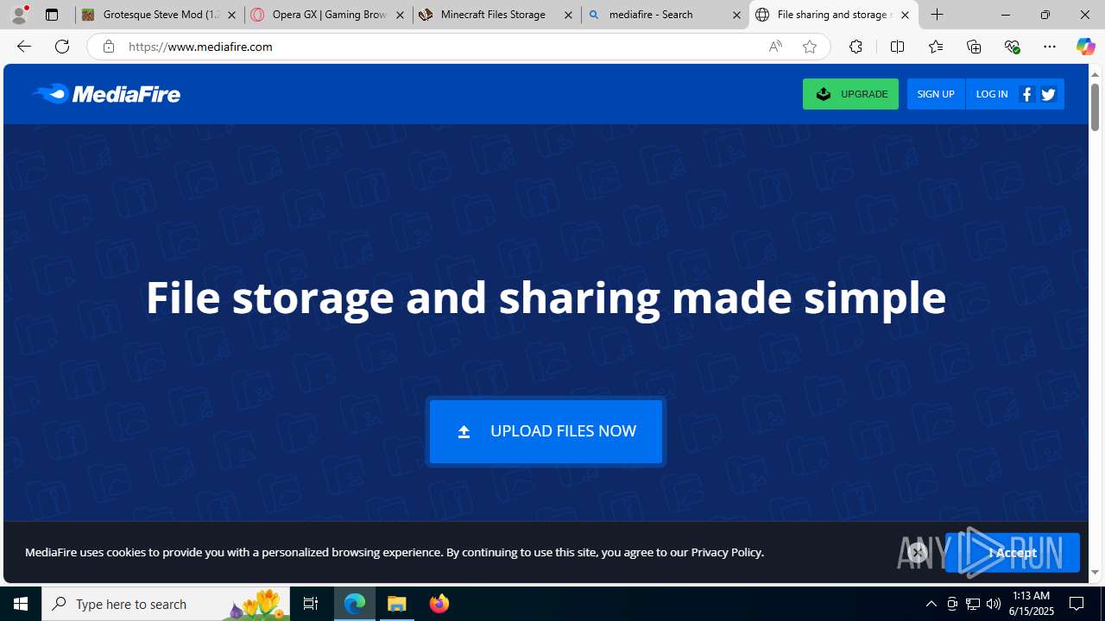Toggle Split screen icon
The height and width of the screenshot is (621, 1105).
(897, 47)
